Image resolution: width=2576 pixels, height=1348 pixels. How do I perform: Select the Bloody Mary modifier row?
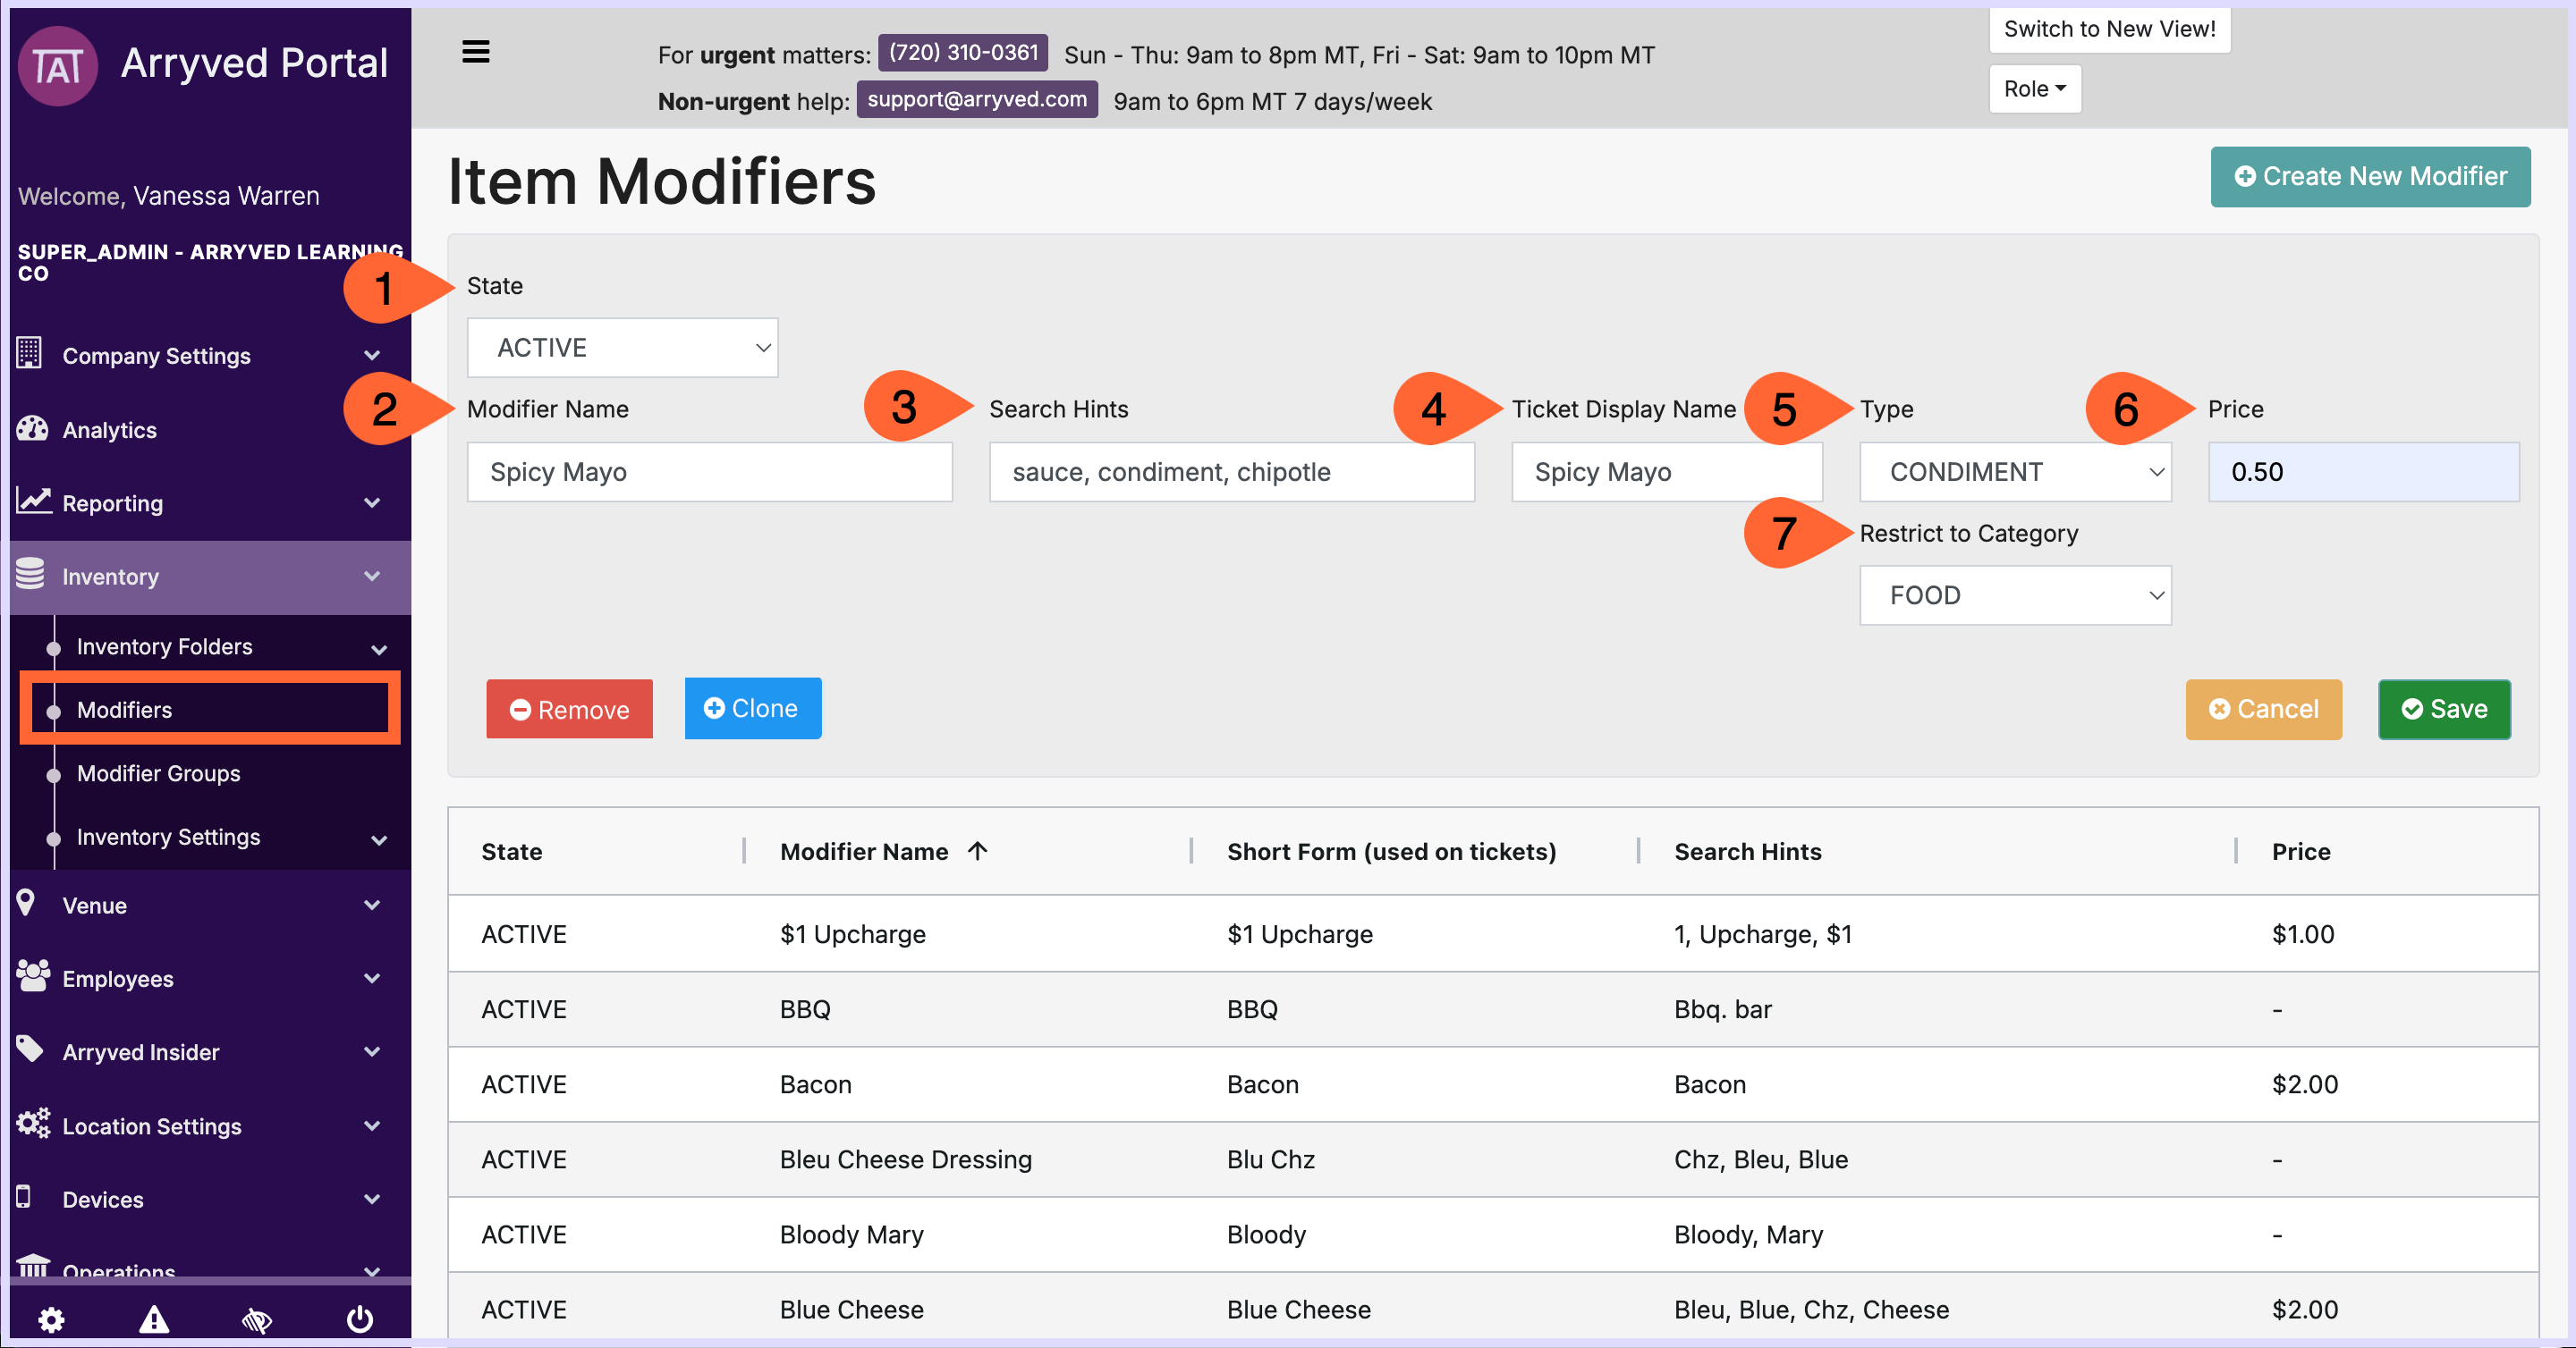[1493, 1234]
